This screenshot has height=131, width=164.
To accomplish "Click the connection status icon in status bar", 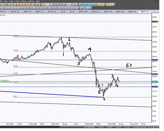I will (x=154, y=127).
